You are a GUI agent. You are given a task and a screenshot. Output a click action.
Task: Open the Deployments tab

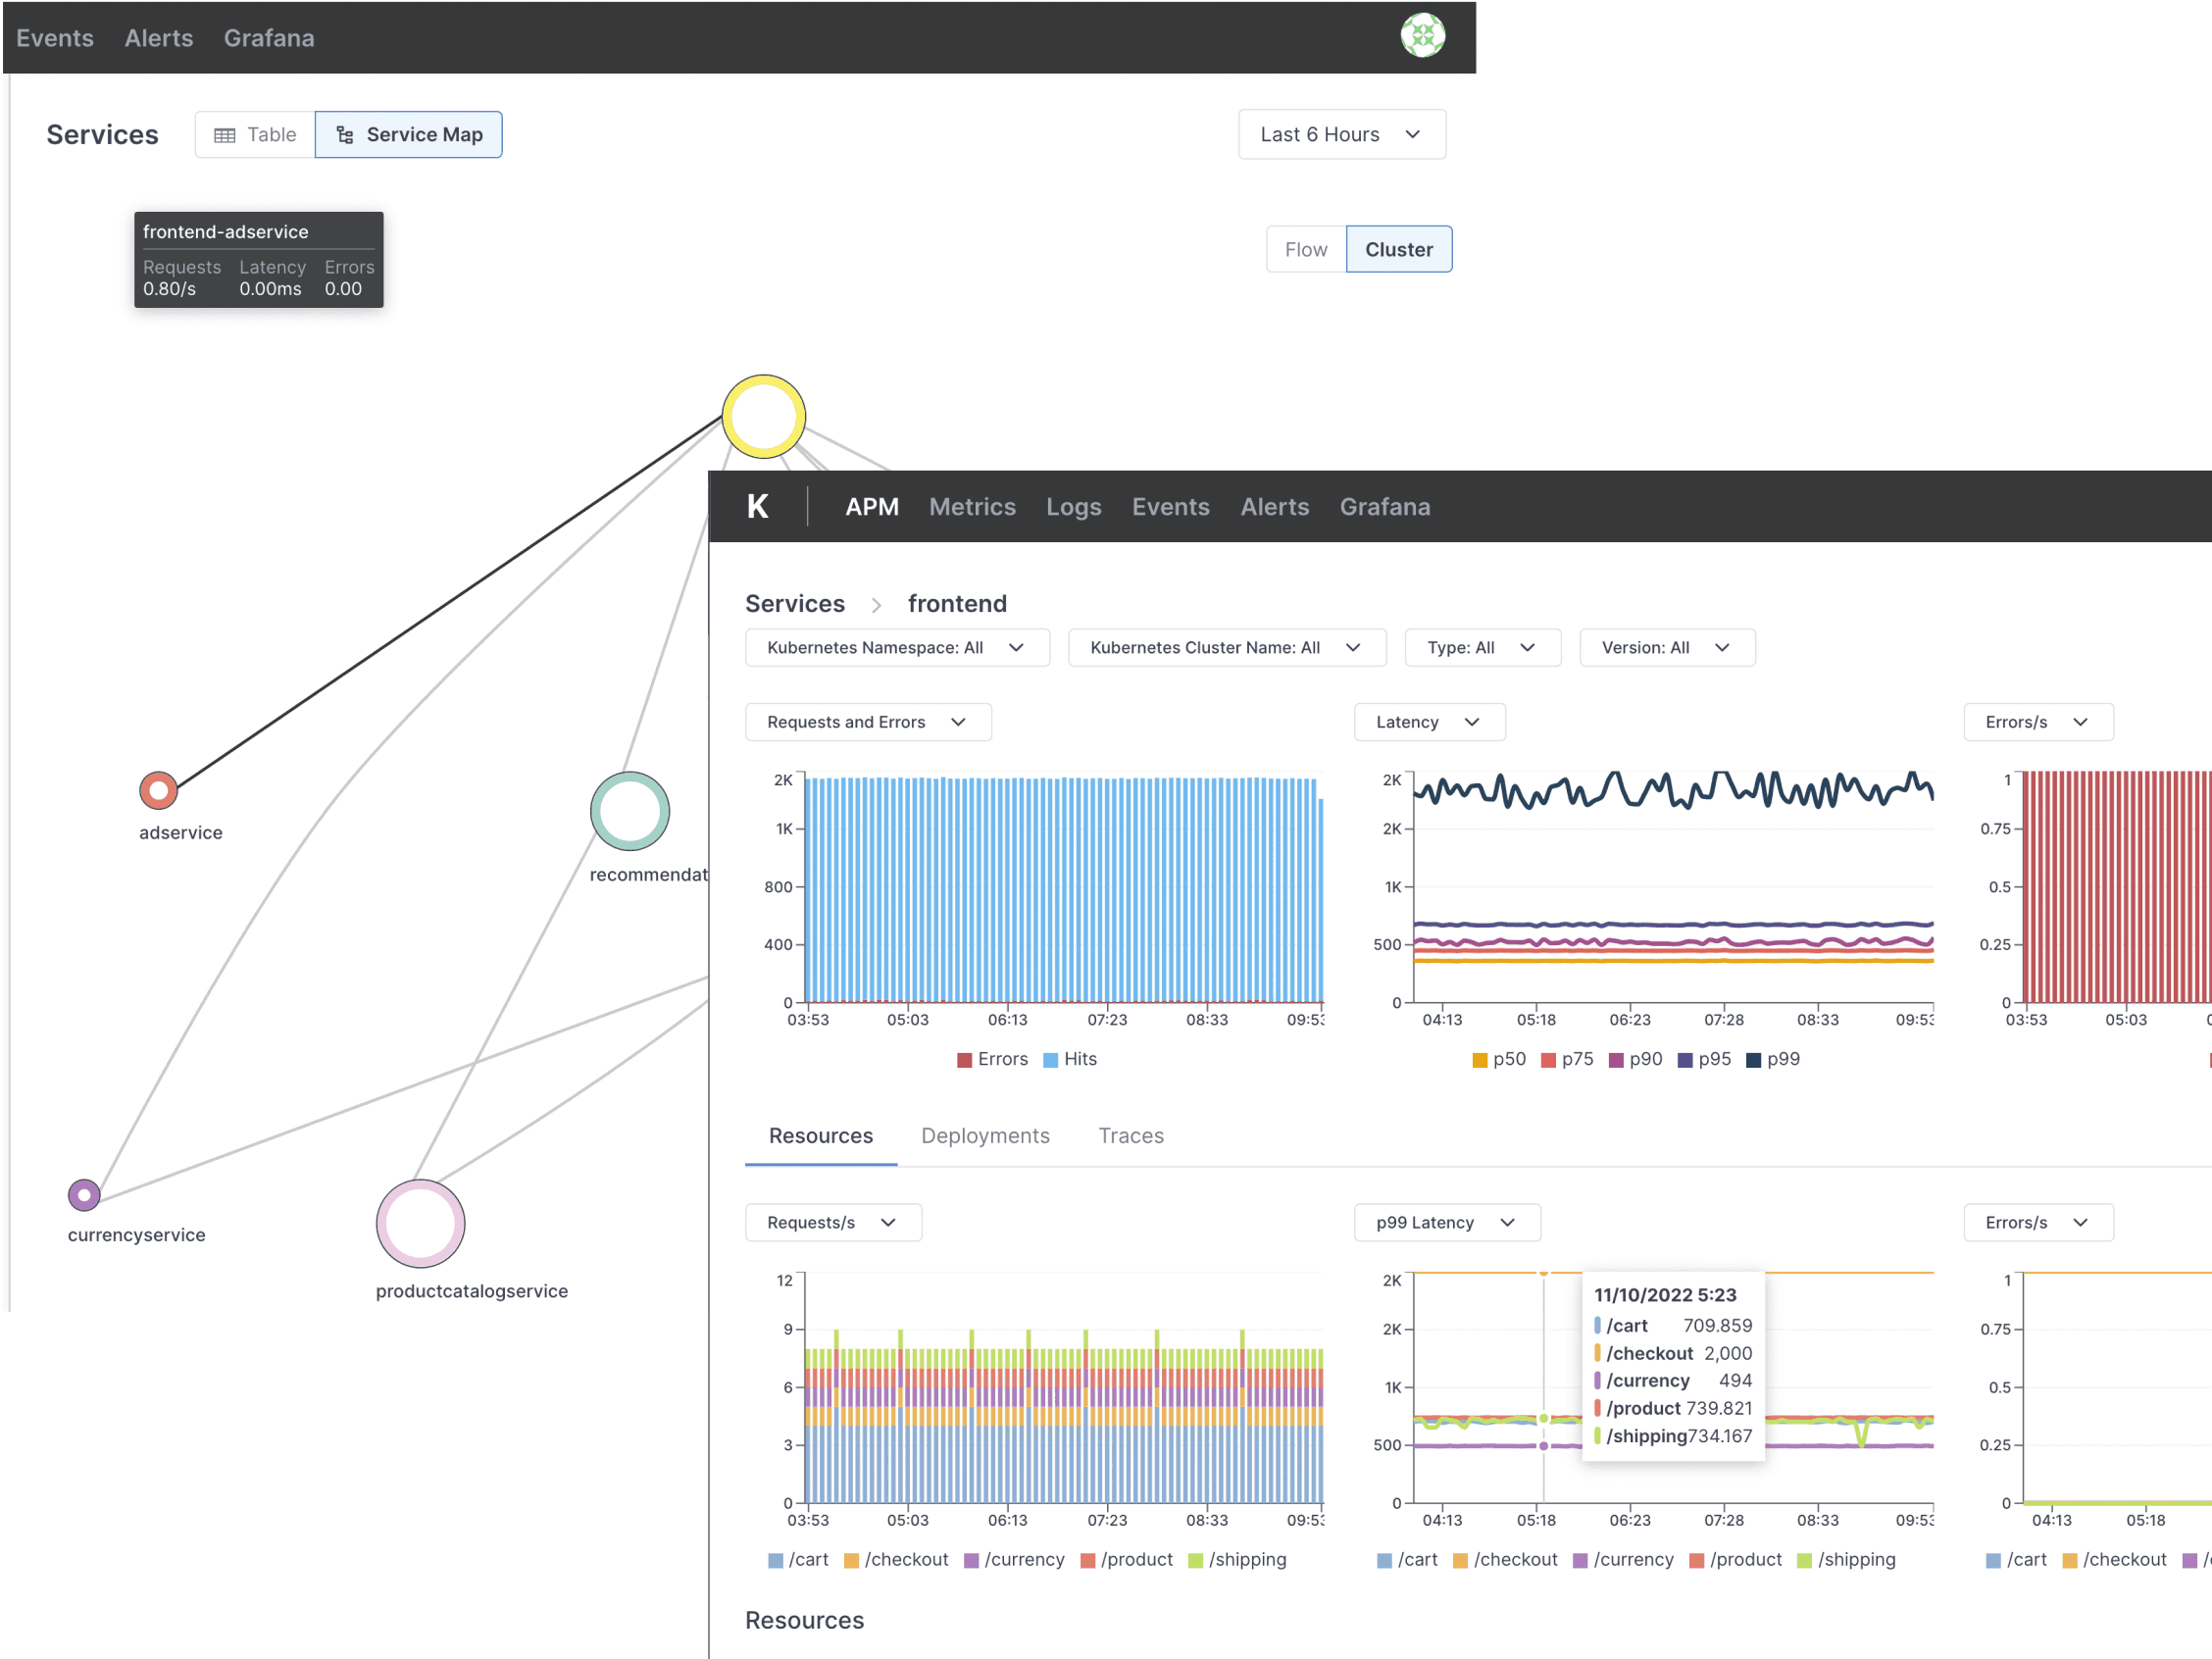point(984,1135)
